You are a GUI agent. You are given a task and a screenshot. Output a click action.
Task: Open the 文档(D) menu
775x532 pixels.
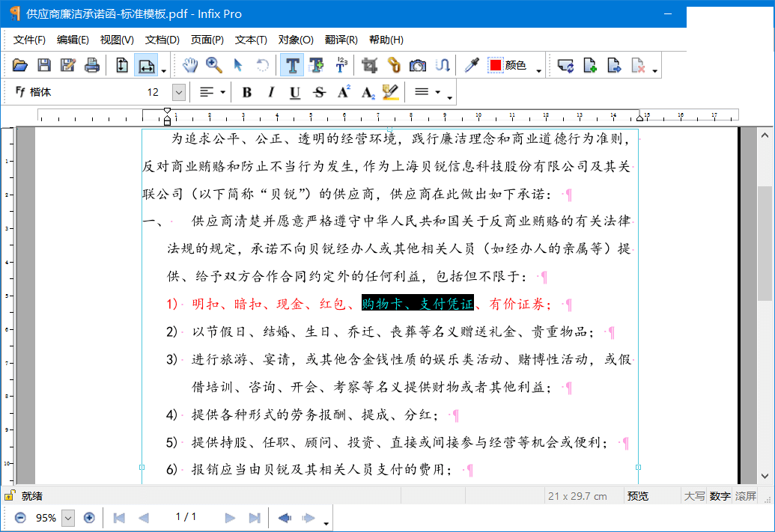(x=162, y=40)
